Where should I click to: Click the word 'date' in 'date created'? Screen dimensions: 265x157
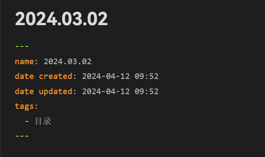click(x=25, y=76)
